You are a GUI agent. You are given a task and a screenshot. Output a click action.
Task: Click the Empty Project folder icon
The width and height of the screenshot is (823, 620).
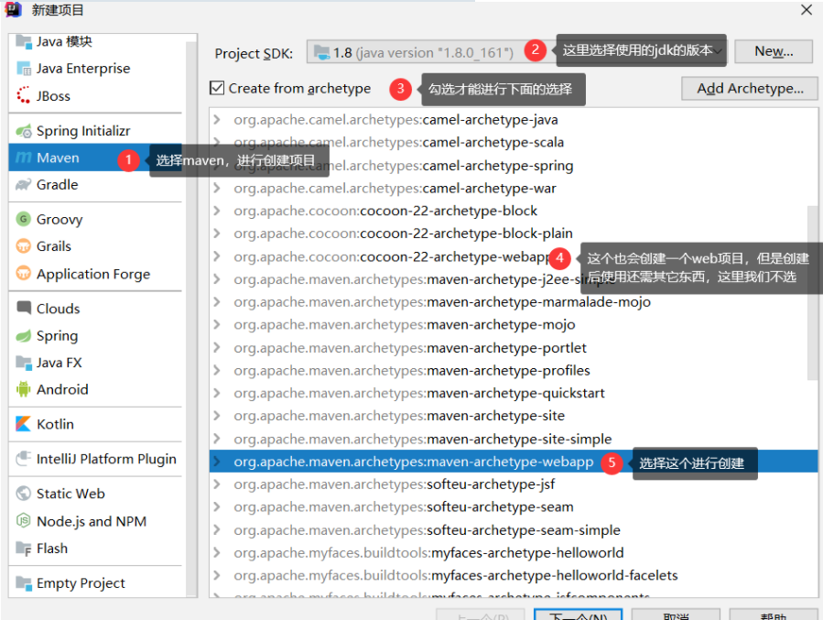coord(24,582)
